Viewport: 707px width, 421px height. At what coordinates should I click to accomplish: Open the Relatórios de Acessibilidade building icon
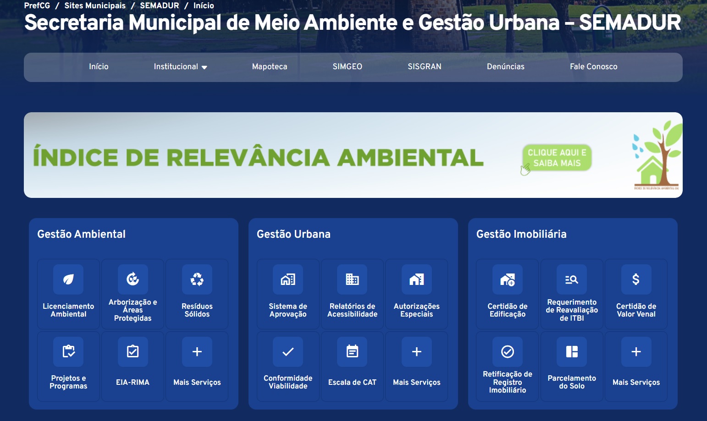pos(352,279)
